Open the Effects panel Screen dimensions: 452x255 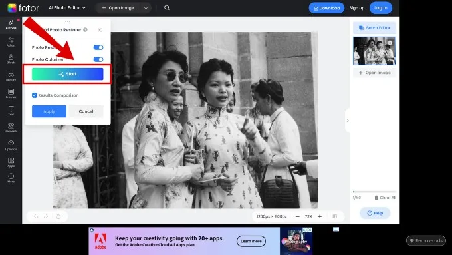pos(11,59)
